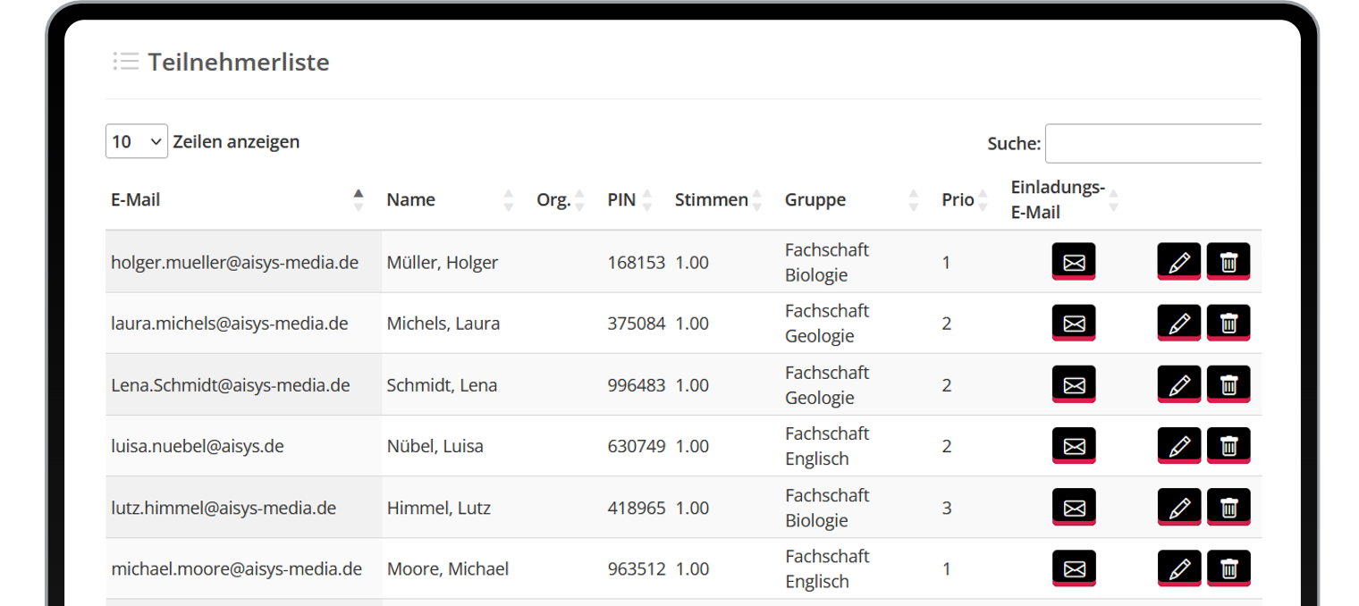The height and width of the screenshot is (606, 1359).
Task: Delete the Nübel, Luisa participant row
Action: tap(1228, 446)
